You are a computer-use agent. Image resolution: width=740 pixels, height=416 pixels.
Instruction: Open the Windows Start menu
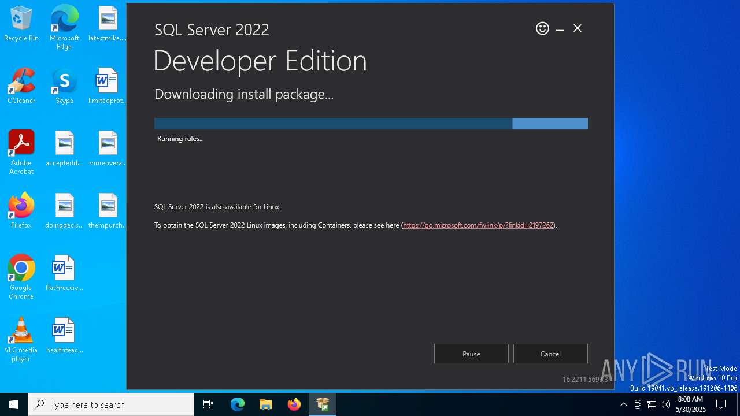(x=14, y=404)
